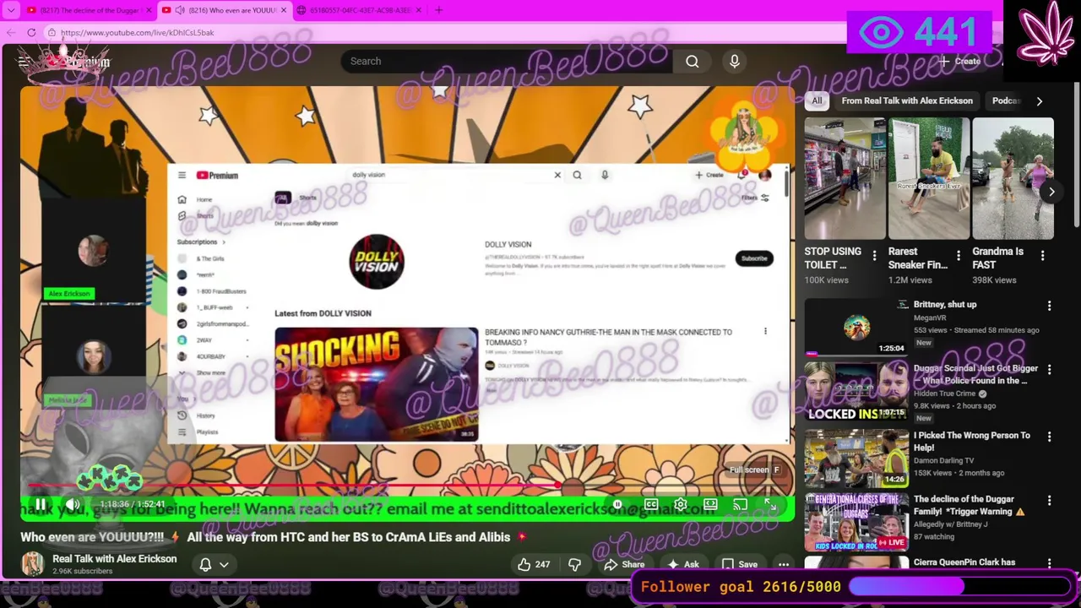Click the cast to TV icon

740,504
